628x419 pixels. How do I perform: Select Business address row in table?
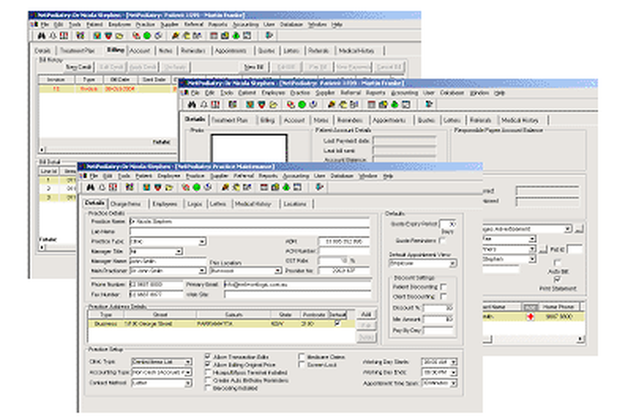pyautogui.click(x=220, y=324)
